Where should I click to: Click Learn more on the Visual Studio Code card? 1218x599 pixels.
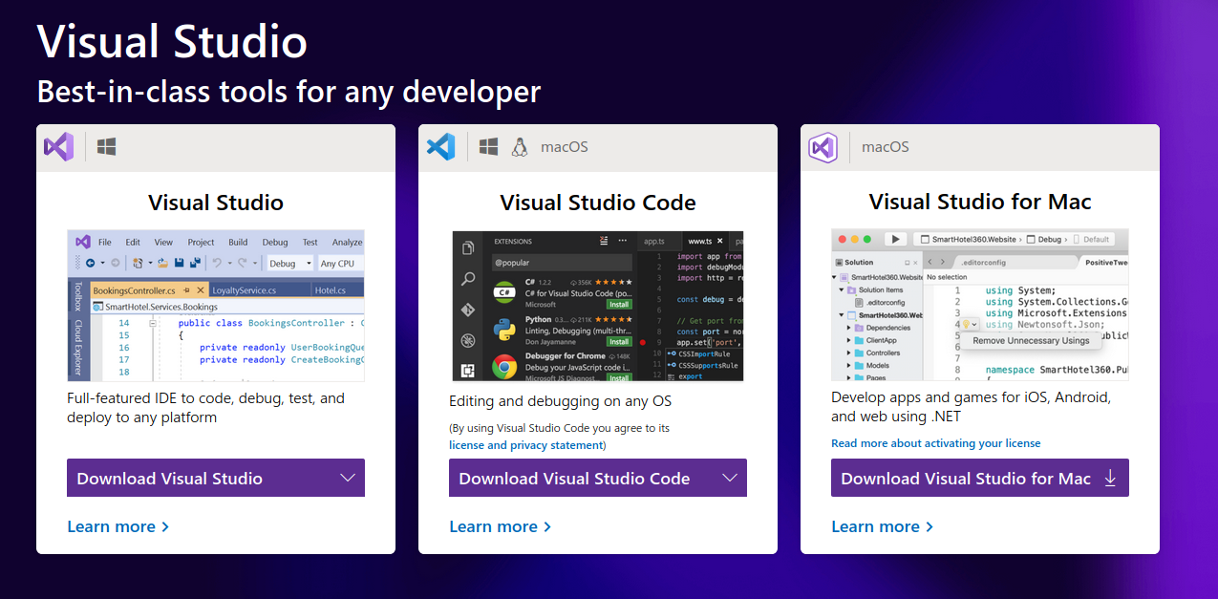click(493, 526)
